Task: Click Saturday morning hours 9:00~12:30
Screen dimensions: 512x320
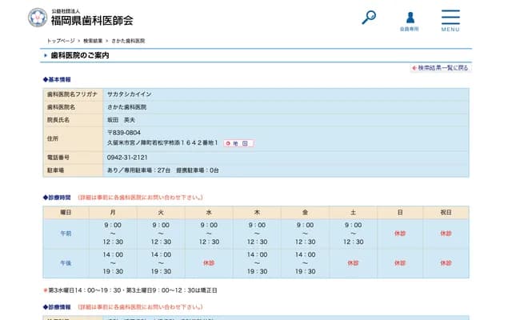Action: (x=353, y=234)
